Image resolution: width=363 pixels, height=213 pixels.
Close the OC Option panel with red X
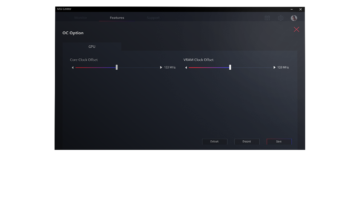pos(296,29)
